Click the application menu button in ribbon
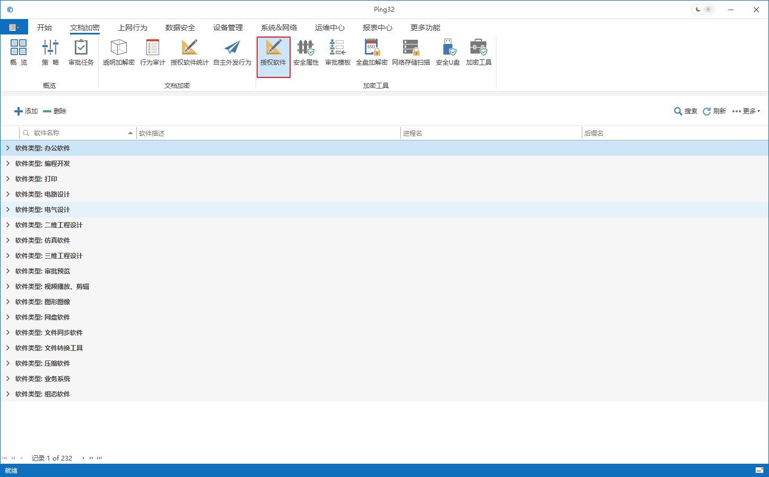The image size is (769, 477). (14, 27)
